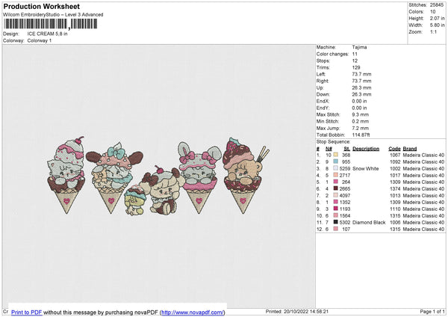Click code 1374 in the stop sequence
The image size is (448, 317).
pos(395,188)
